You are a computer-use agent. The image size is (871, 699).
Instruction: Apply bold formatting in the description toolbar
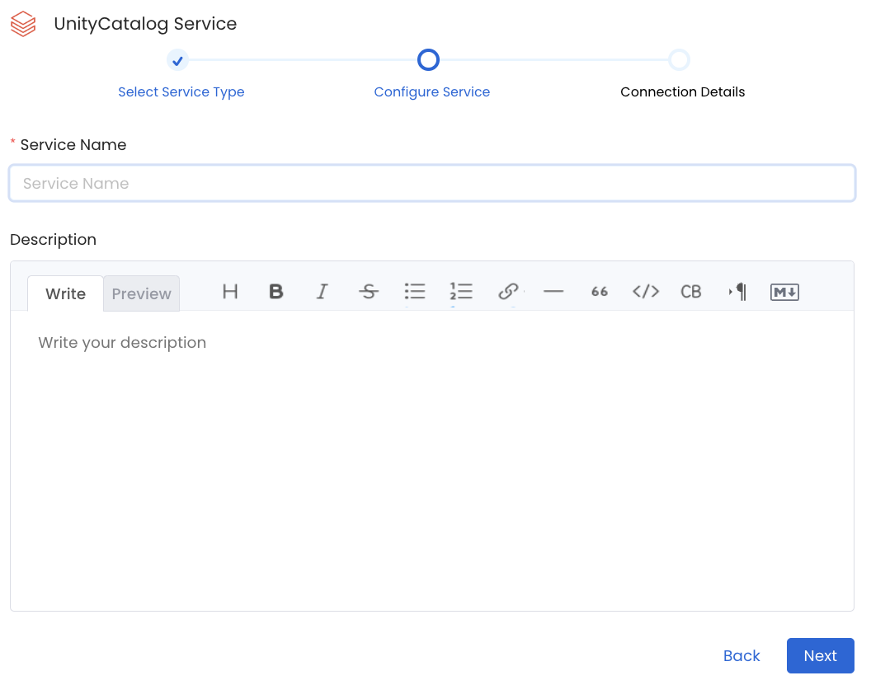(x=276, y=292)
